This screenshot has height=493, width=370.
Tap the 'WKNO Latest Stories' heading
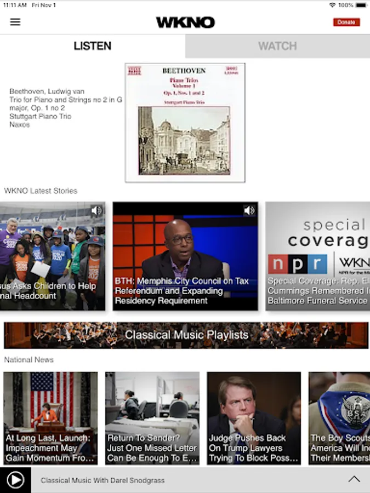(41, 191)
